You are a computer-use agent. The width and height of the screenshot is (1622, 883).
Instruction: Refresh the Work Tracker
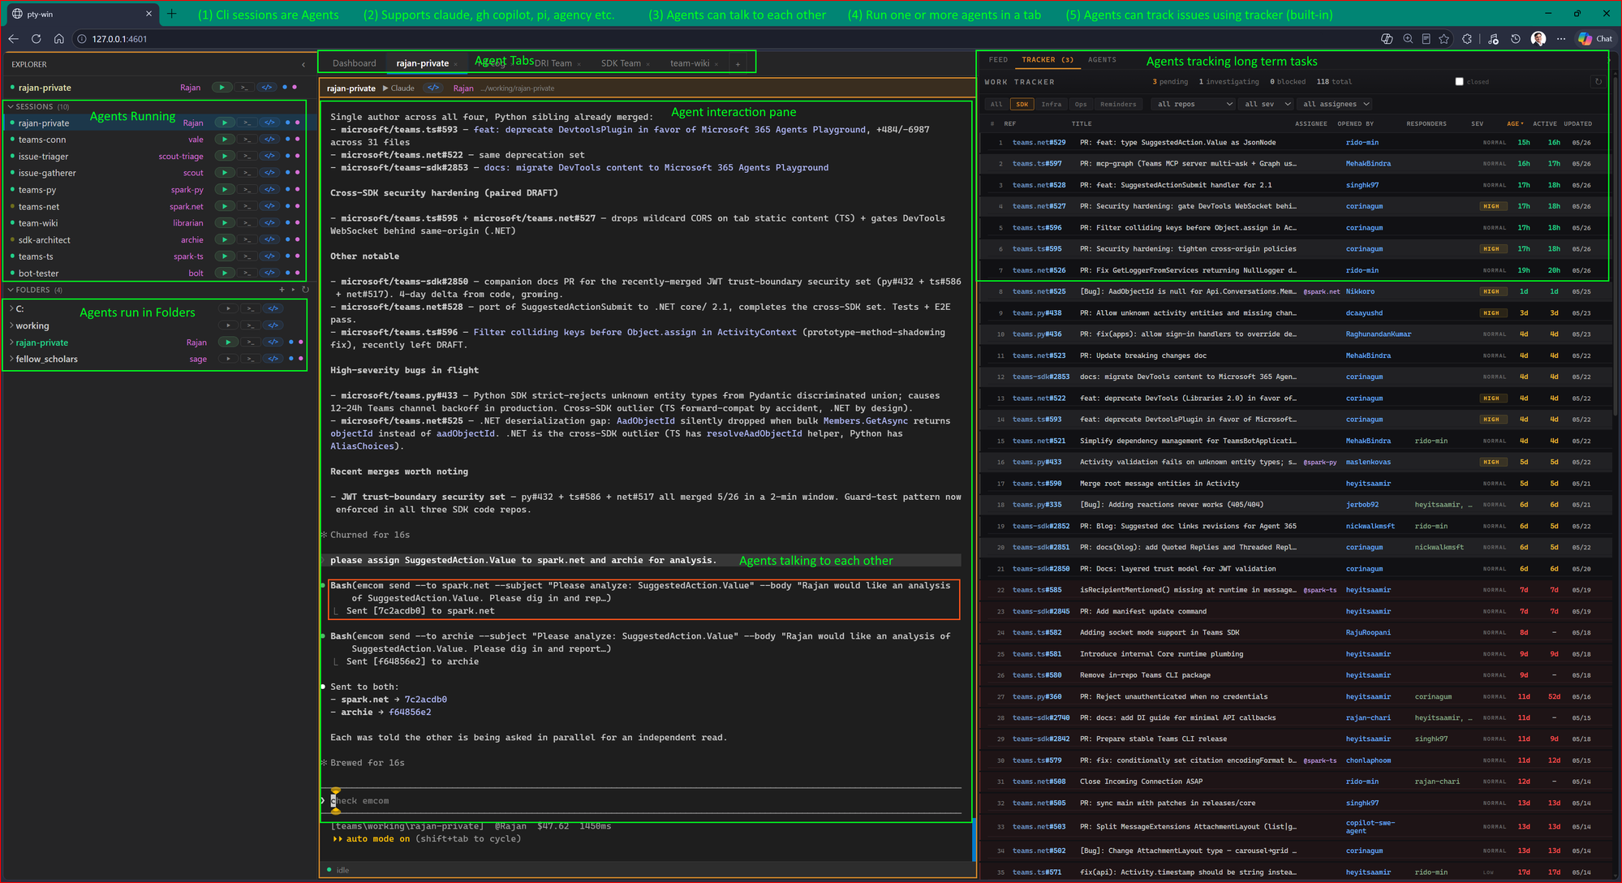pyautogui.click(x=1598, y=81)
